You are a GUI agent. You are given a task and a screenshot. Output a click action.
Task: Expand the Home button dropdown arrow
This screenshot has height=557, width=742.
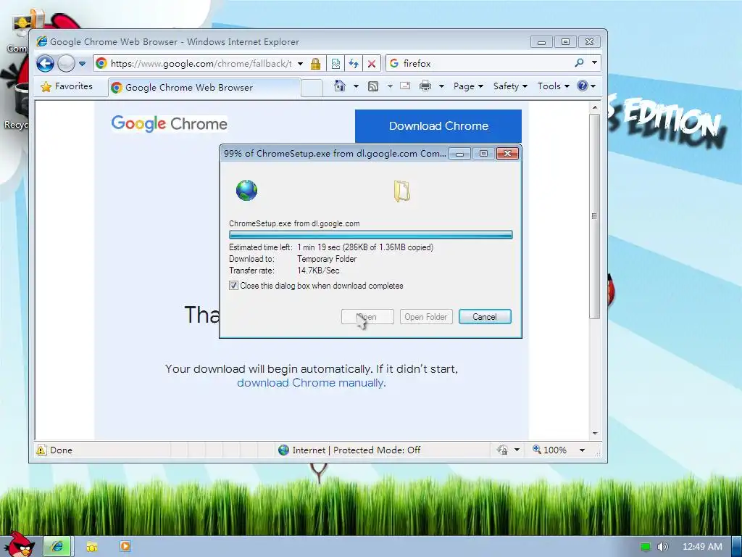[356, 86]
